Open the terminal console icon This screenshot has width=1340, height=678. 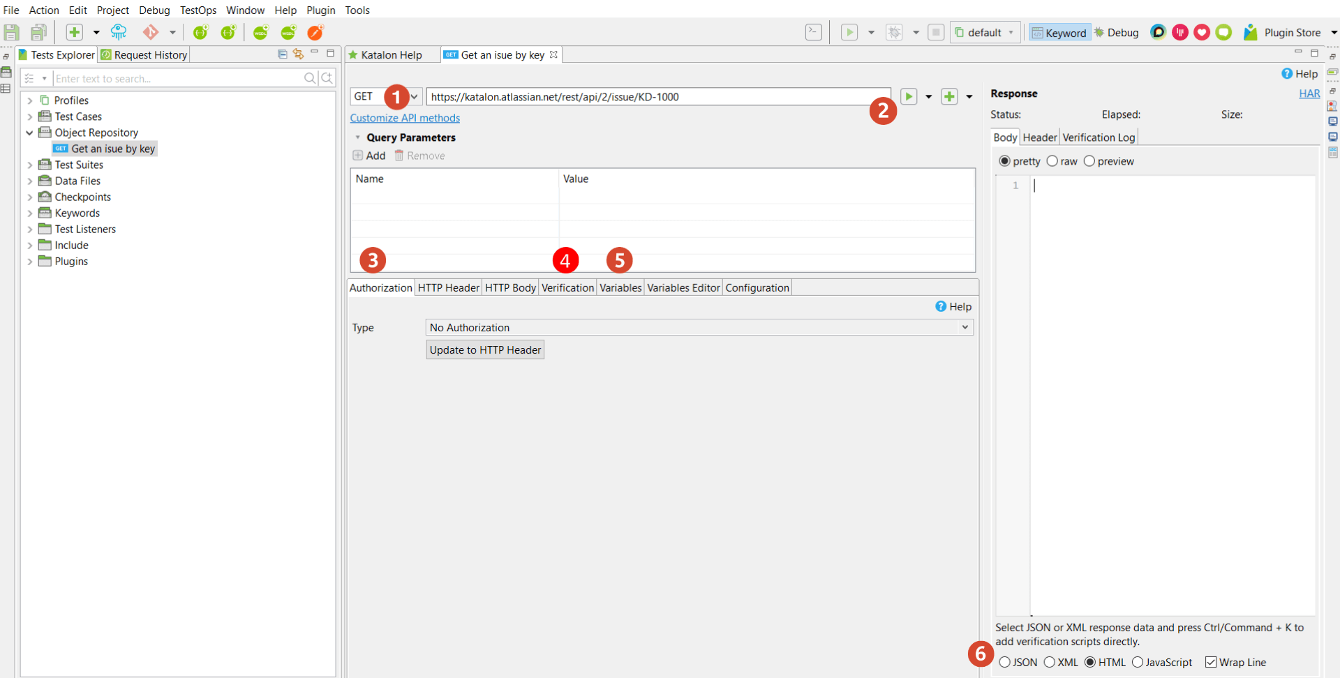[x=814, y=32]
